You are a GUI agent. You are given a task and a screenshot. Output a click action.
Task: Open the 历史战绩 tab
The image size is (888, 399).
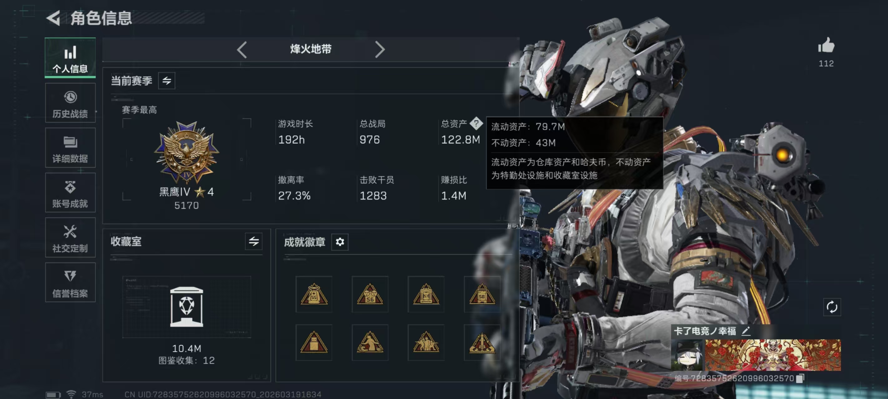[x=70, y=103]
